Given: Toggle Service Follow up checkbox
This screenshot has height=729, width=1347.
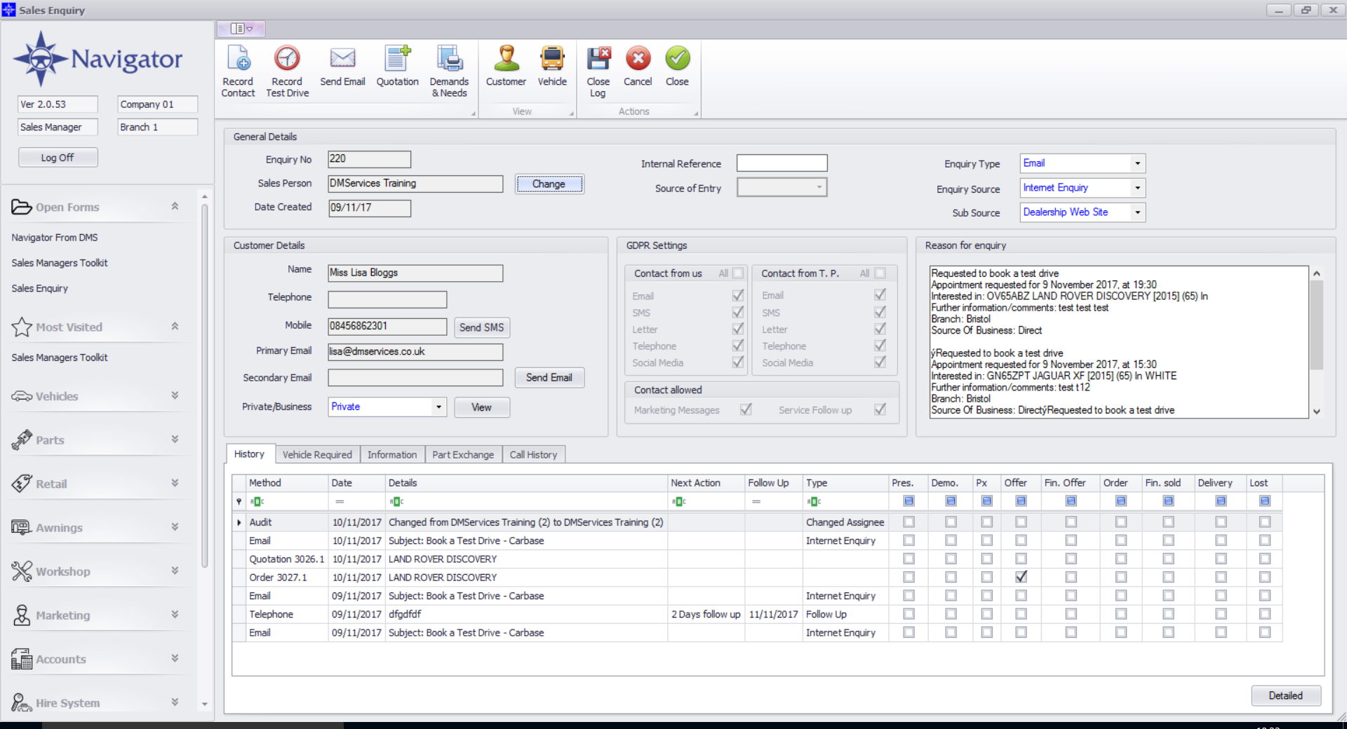Looking at the screenshot, I should [x=880, y=409].
